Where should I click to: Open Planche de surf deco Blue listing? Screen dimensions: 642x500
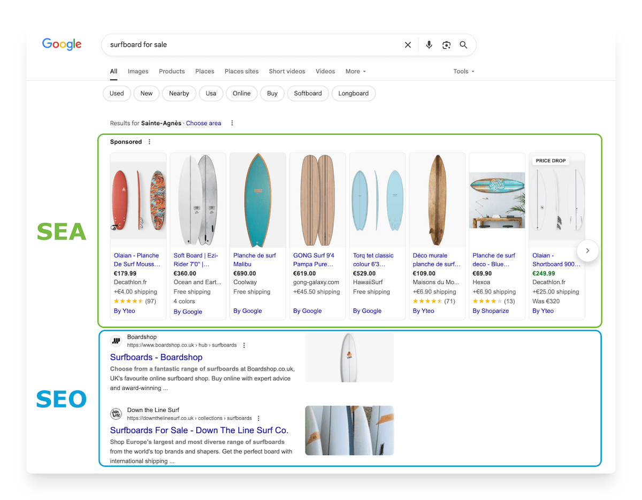tap(494, 259)
